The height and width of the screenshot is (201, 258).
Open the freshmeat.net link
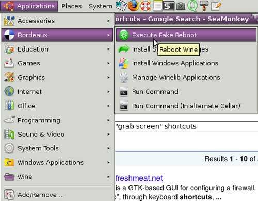point(139,178)
